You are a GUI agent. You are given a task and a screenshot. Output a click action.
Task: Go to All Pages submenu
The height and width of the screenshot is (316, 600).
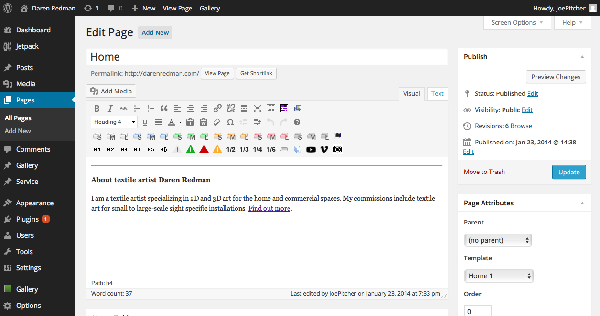click(x=18, y=118)
